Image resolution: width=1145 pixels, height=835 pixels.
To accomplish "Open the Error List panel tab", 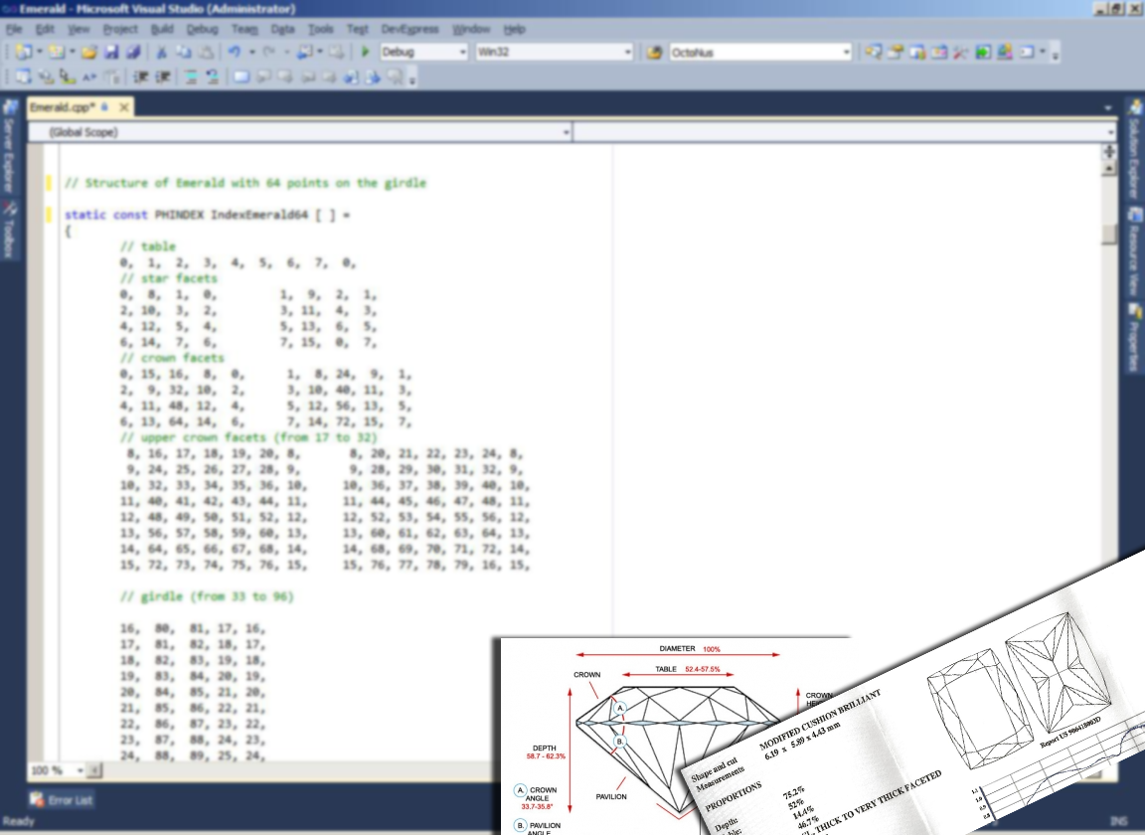I will coord(63,800).
